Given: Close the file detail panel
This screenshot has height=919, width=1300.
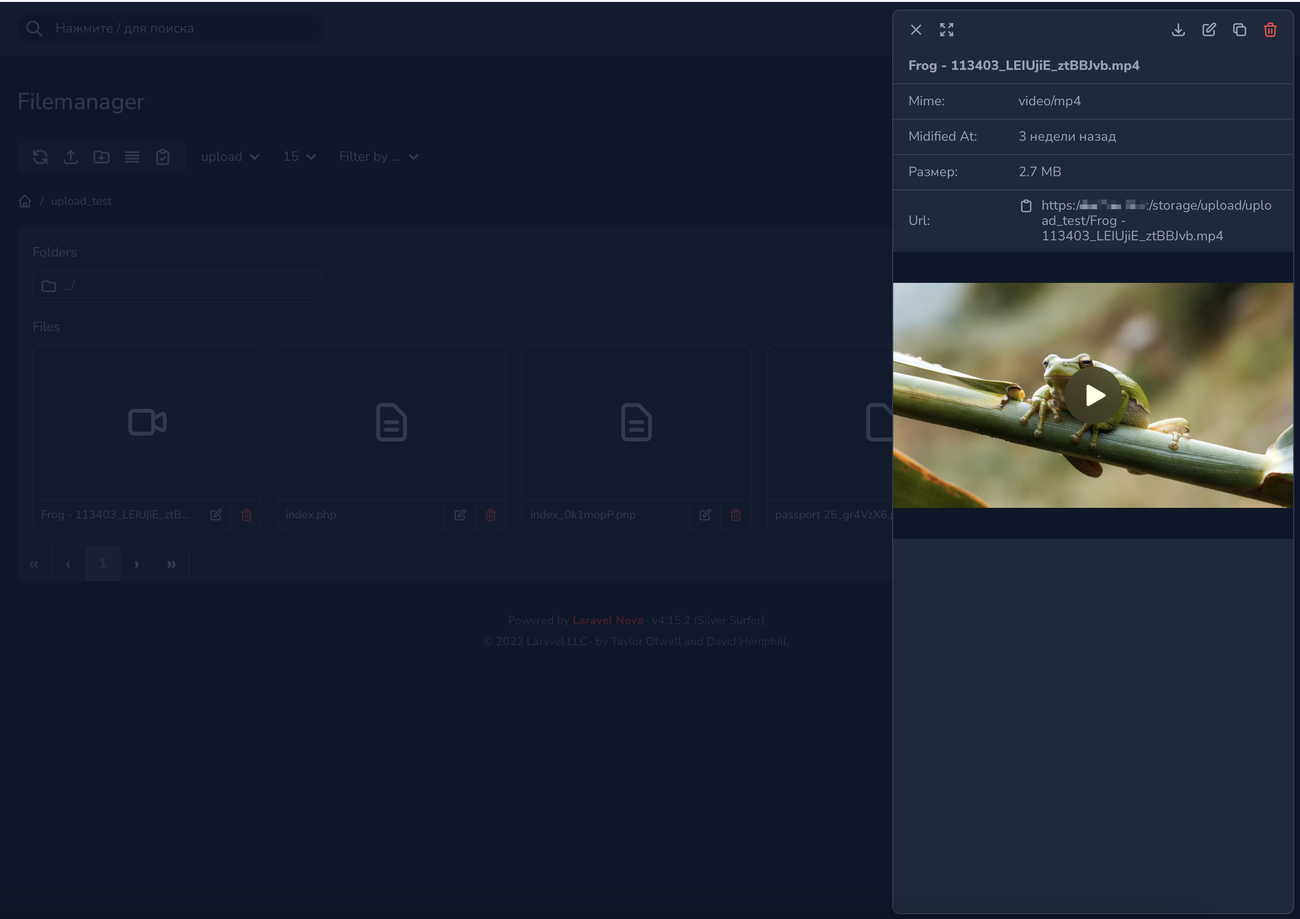Looking at the screenshot, I should 916,30.
